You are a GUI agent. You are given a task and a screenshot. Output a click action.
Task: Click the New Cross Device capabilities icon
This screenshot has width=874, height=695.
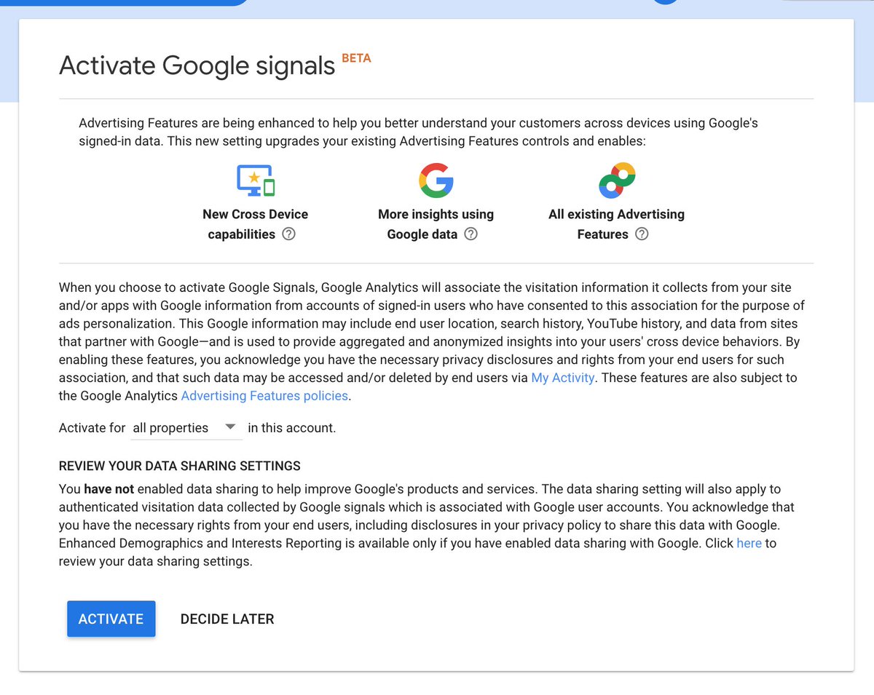coord(255,180)
